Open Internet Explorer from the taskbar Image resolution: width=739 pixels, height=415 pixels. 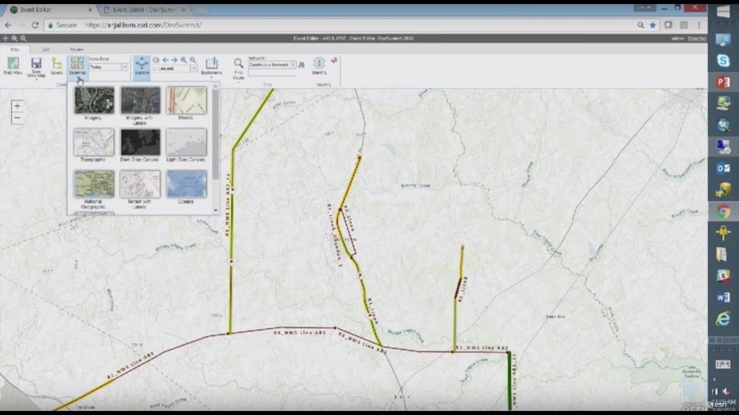click(x=723, y=319)
